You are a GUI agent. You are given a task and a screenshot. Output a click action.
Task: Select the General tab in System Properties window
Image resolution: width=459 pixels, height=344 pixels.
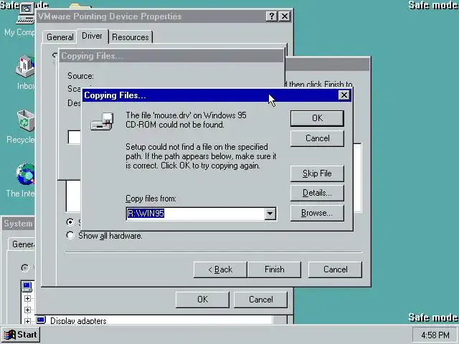click(21, 244)
